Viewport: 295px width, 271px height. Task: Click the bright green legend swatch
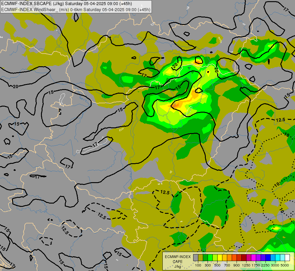[210, 257]
